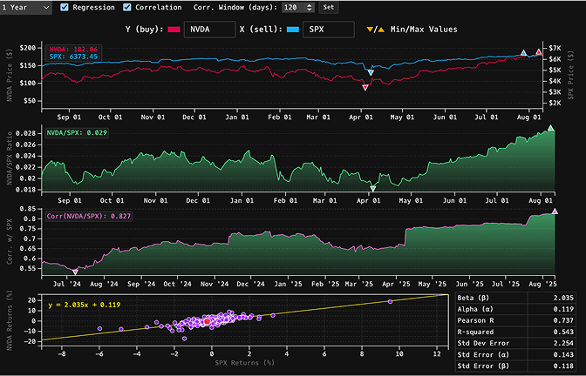Click the Pearson R row label

[476, 320]
